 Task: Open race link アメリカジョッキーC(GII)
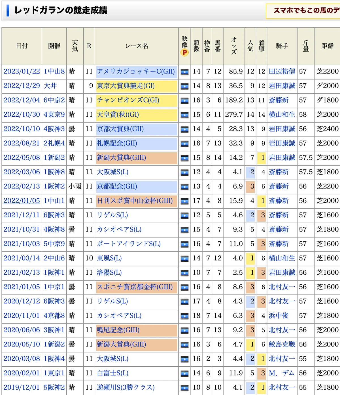point(136,71)
